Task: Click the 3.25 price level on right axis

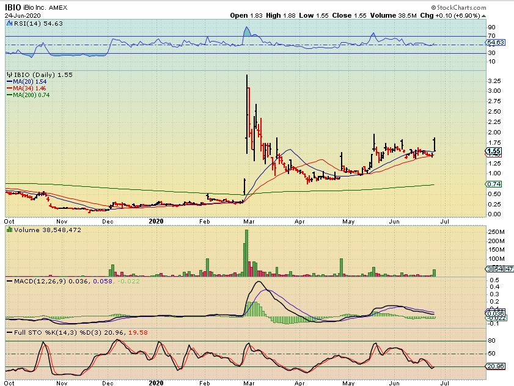Action: (494, 81)
